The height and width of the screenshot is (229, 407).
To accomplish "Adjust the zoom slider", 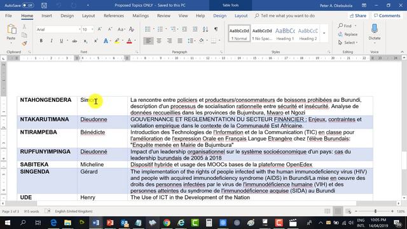I will 375,211.
